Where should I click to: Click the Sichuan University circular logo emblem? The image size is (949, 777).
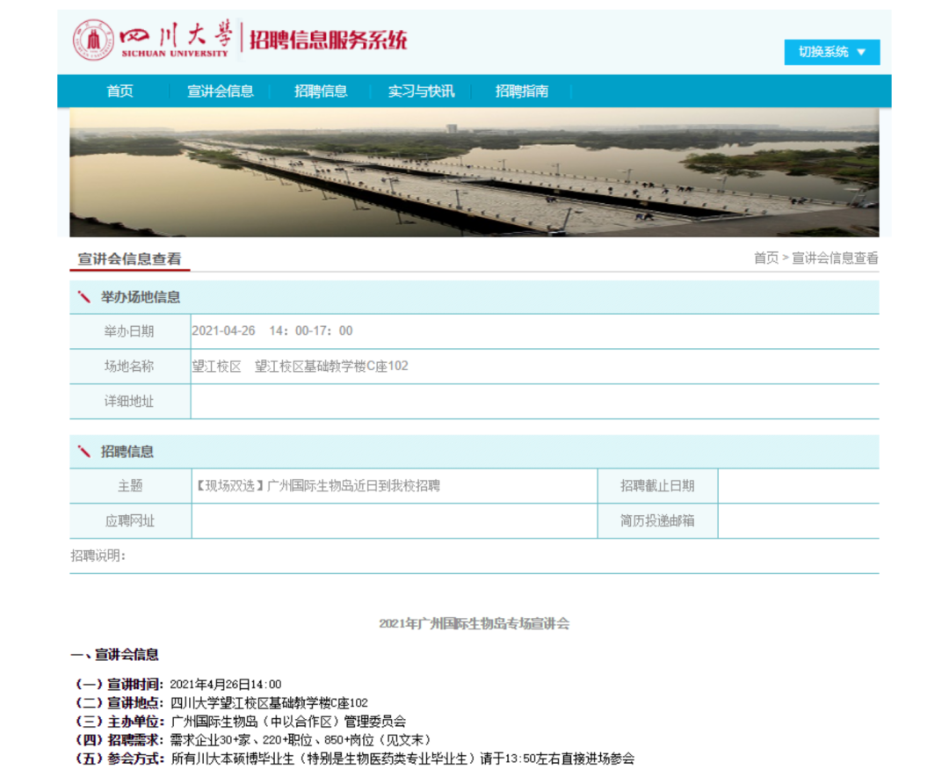coord(93,40)
